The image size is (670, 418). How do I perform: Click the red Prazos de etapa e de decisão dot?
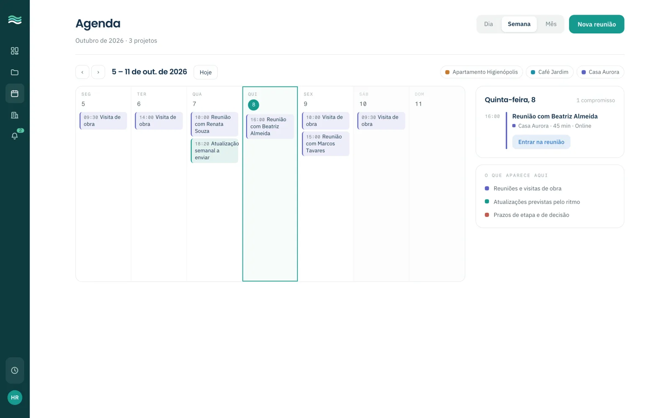pyautogui.click(x=487, y=215)
